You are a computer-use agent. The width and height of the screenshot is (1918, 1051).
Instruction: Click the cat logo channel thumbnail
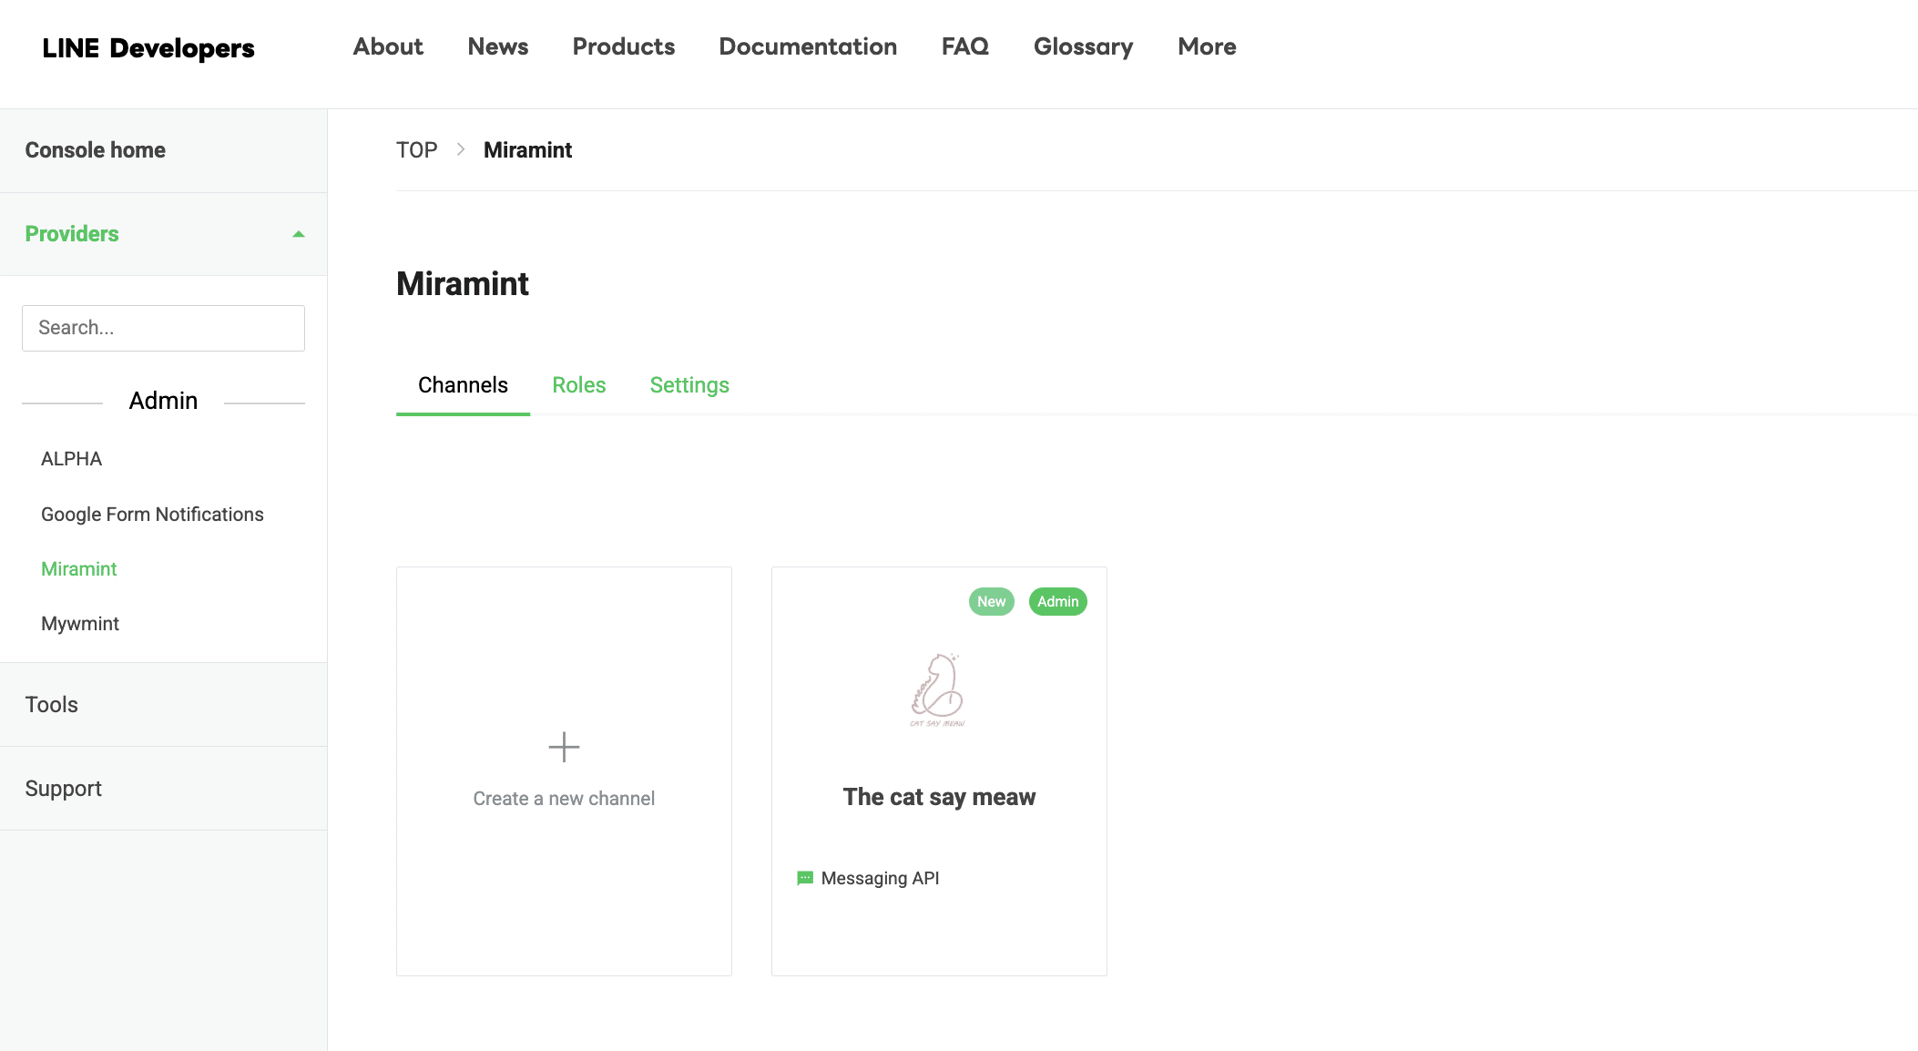[938, 689]
